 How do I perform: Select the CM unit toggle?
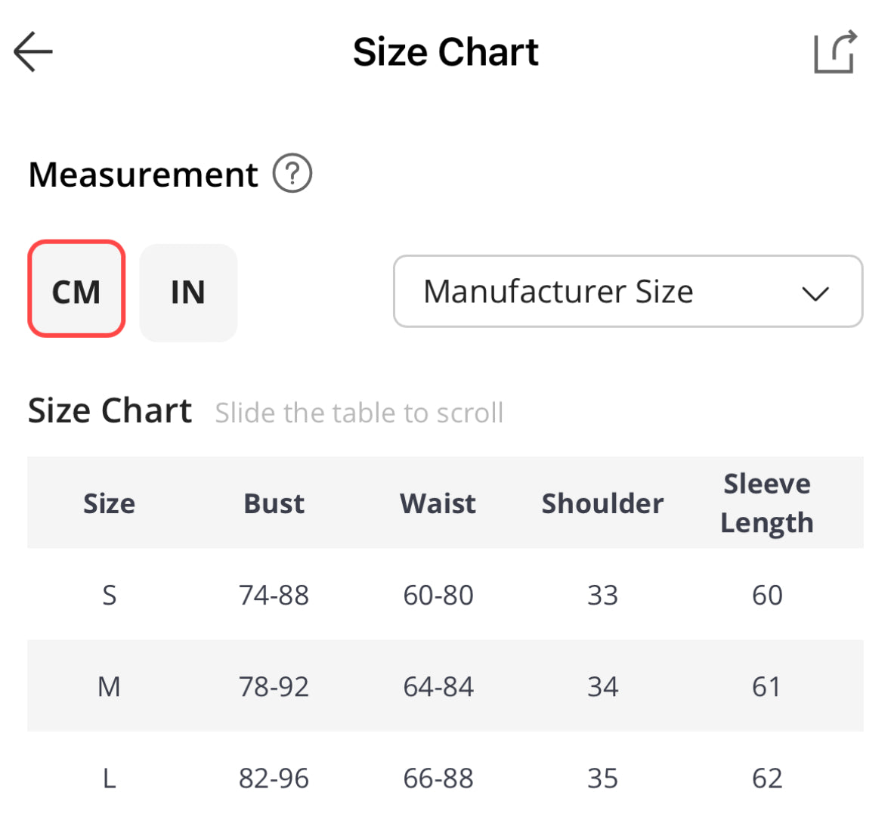(76, 289)
